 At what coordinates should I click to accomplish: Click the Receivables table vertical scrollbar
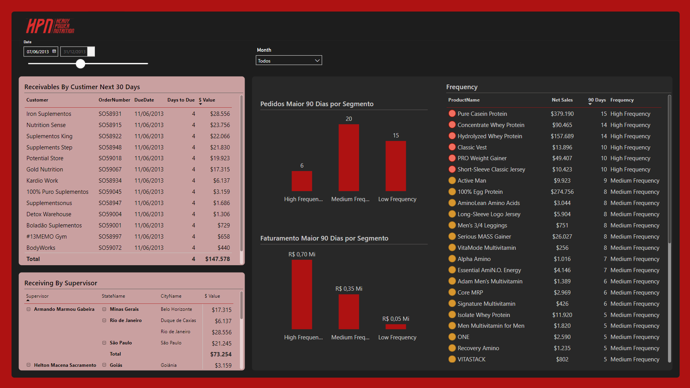pos(241,174)
